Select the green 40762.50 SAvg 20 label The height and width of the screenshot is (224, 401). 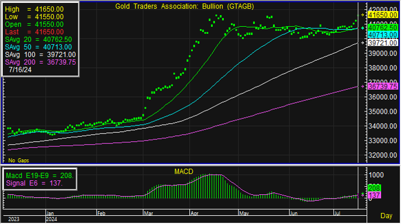pos(382,27)
